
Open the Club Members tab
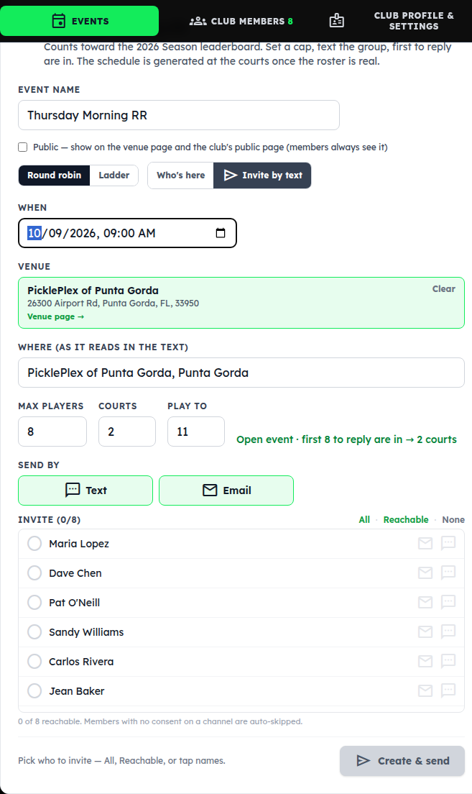coord(241,22)
